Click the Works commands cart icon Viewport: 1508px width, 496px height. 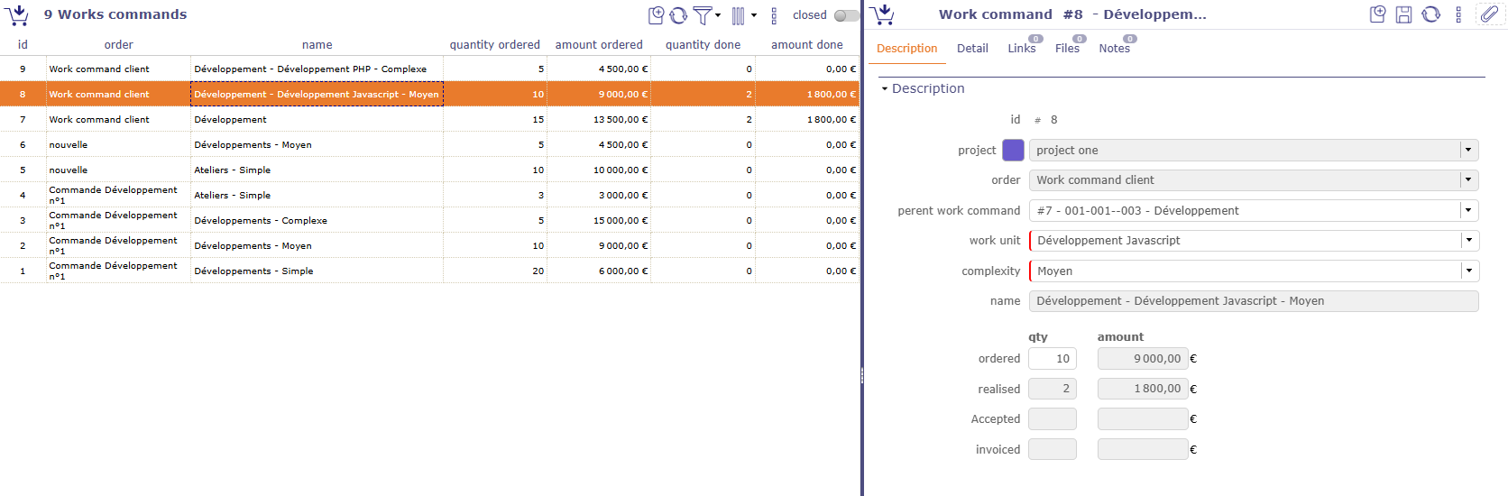[x=16, y=14]
